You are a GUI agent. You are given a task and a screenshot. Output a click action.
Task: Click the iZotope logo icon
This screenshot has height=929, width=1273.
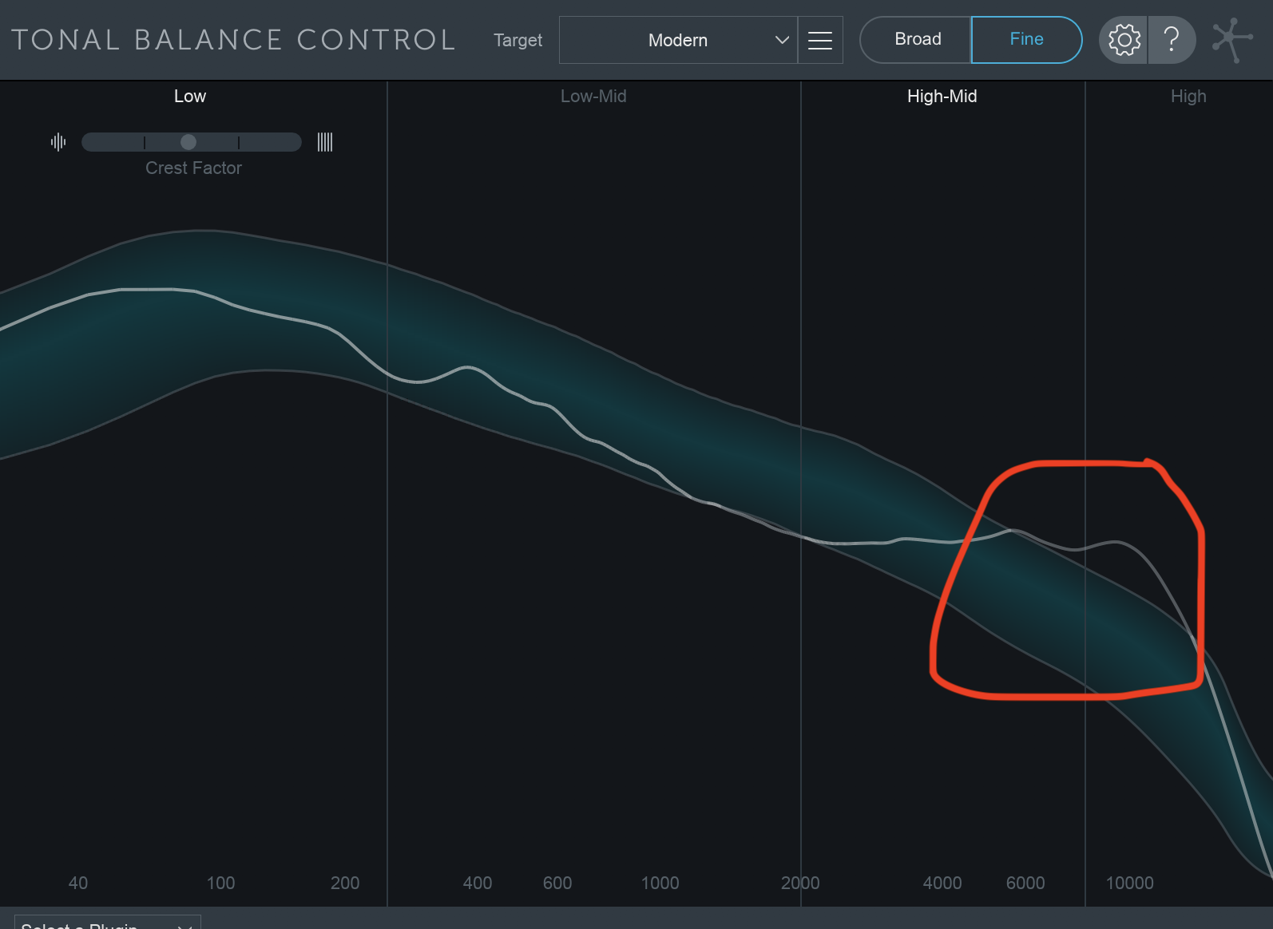1231,40
